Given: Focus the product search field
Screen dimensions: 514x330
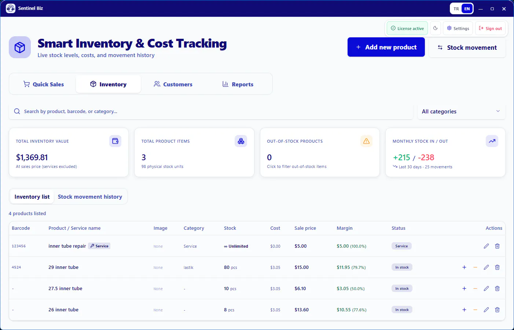Looking at the screenshot, I should click(x=211, y=112).
